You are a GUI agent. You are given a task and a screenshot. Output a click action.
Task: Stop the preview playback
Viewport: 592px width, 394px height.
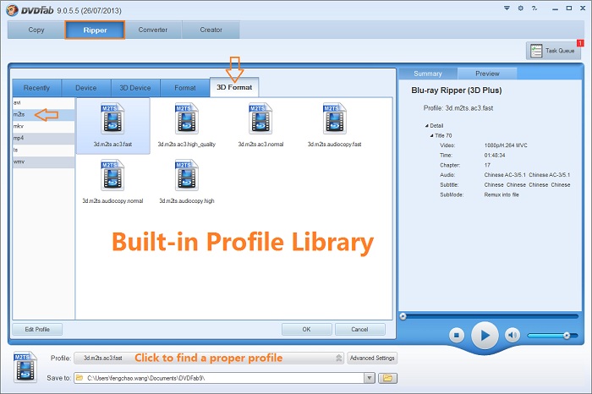coord(457,335)
